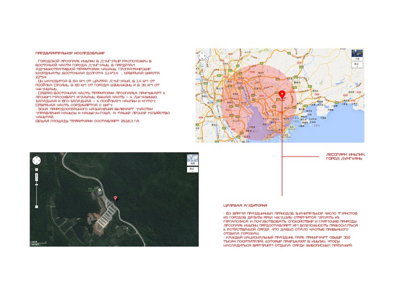Click the large red location pin on street map
398x283 pixels.
[x=282, y=95]
